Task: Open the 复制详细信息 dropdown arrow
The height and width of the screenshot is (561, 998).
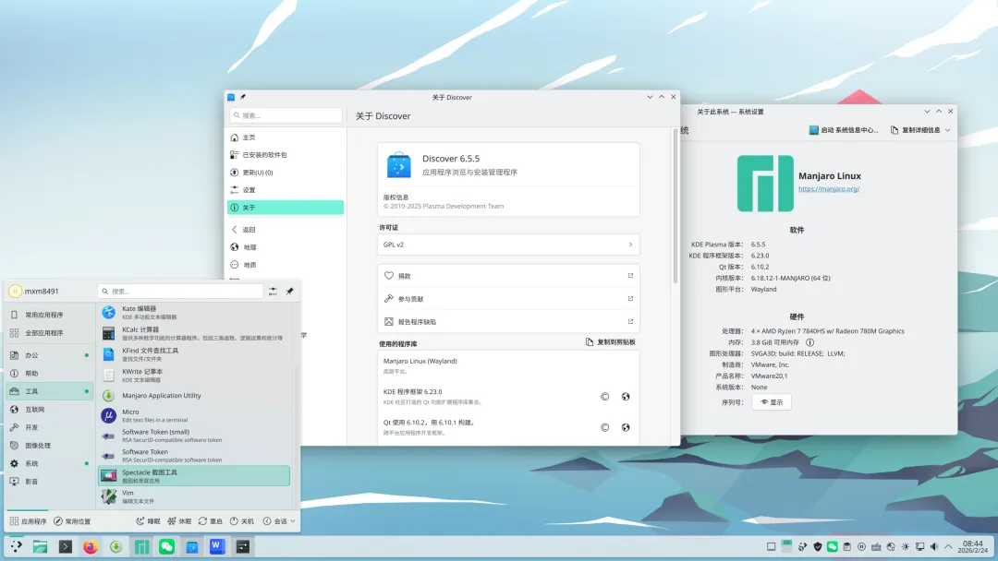Action: [x=948, y=130]
